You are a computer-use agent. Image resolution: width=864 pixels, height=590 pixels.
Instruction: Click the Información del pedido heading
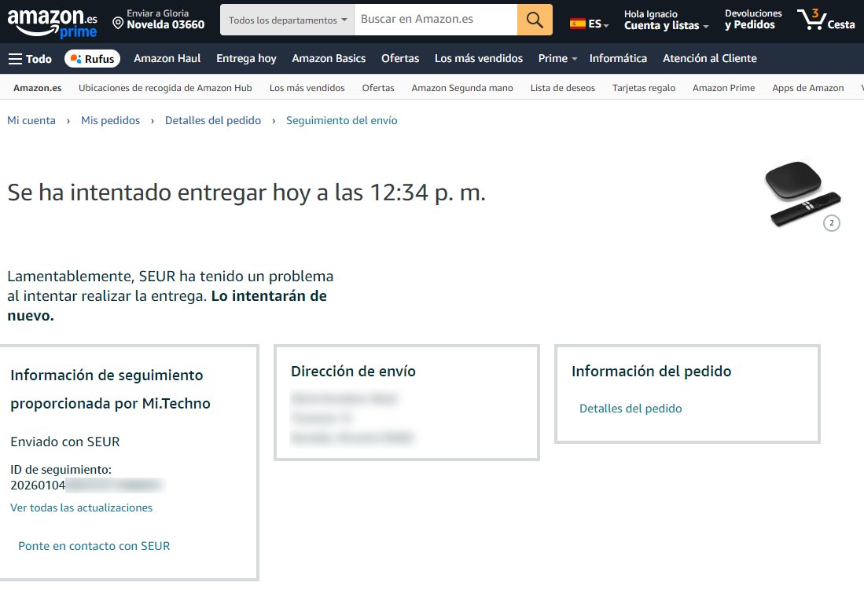pos(651,372)
